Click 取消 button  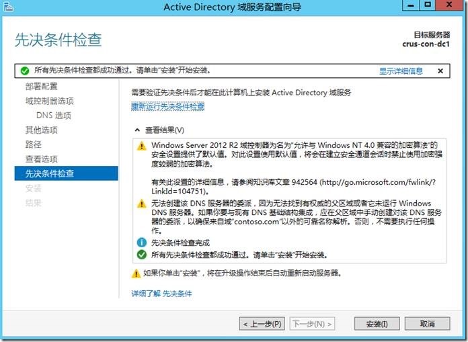(x=427, y=324)
